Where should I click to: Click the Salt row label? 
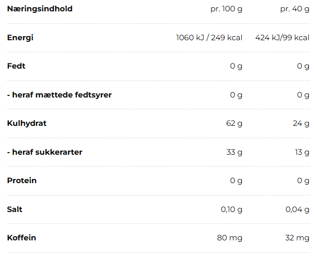(14, 209)
